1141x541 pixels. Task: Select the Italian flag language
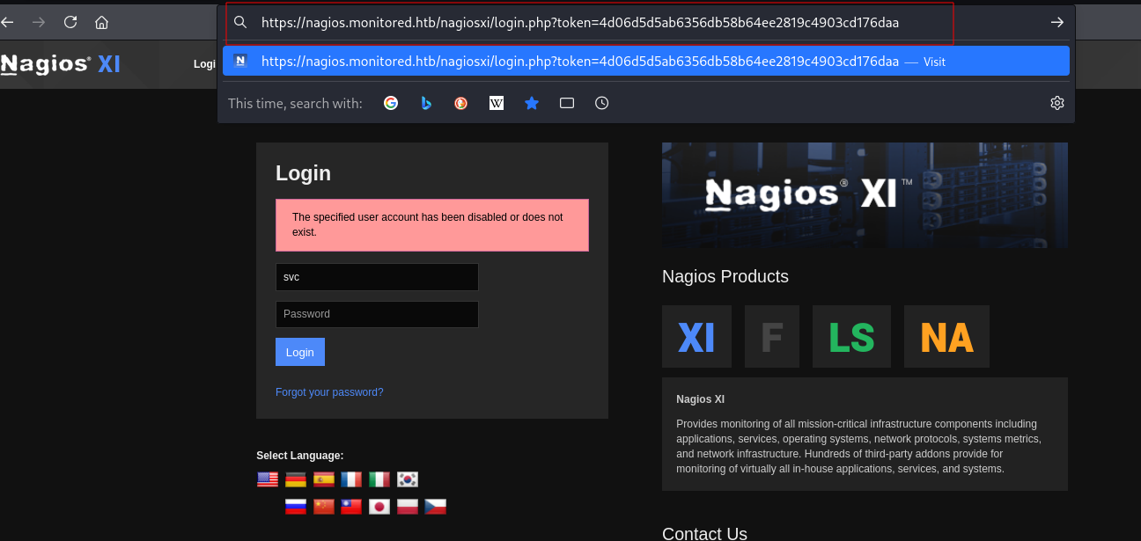coord(379,479)
